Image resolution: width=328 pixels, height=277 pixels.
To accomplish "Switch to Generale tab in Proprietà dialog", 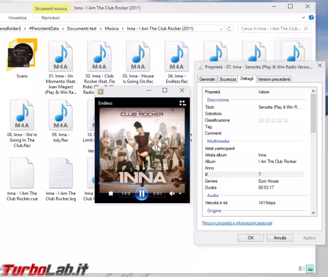I will (207, 79).
